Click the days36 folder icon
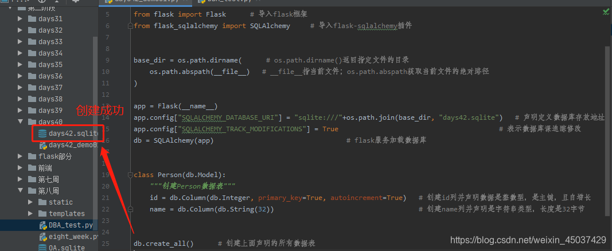 (x=32, y=76)
